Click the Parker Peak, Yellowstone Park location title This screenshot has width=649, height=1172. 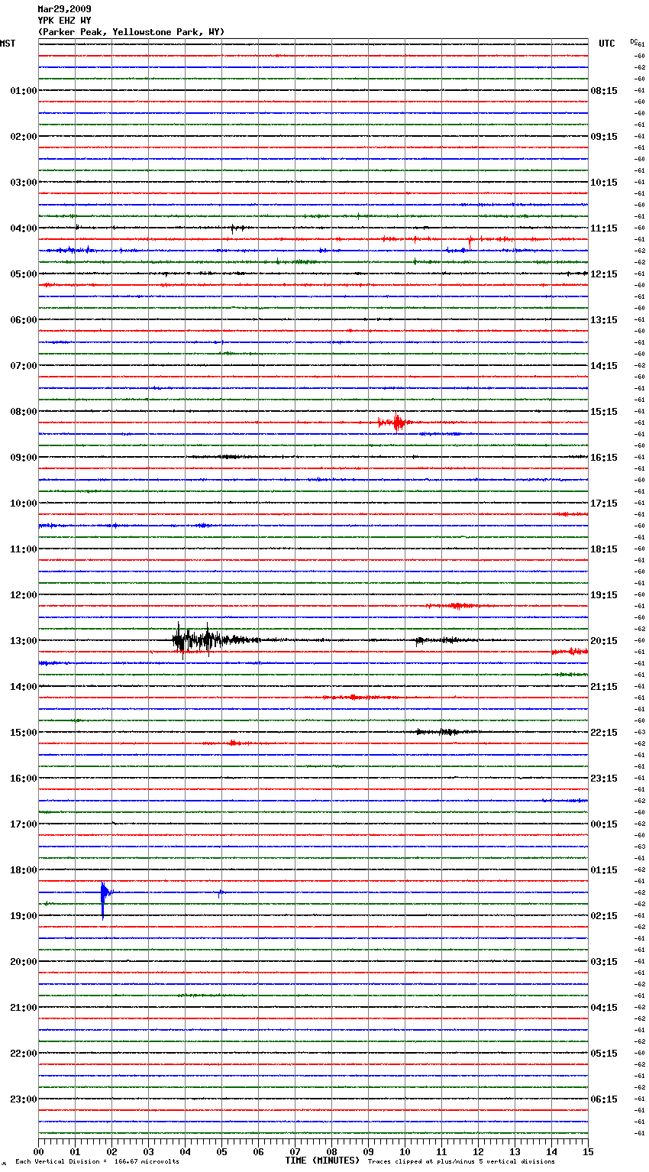tap(131, 32)
